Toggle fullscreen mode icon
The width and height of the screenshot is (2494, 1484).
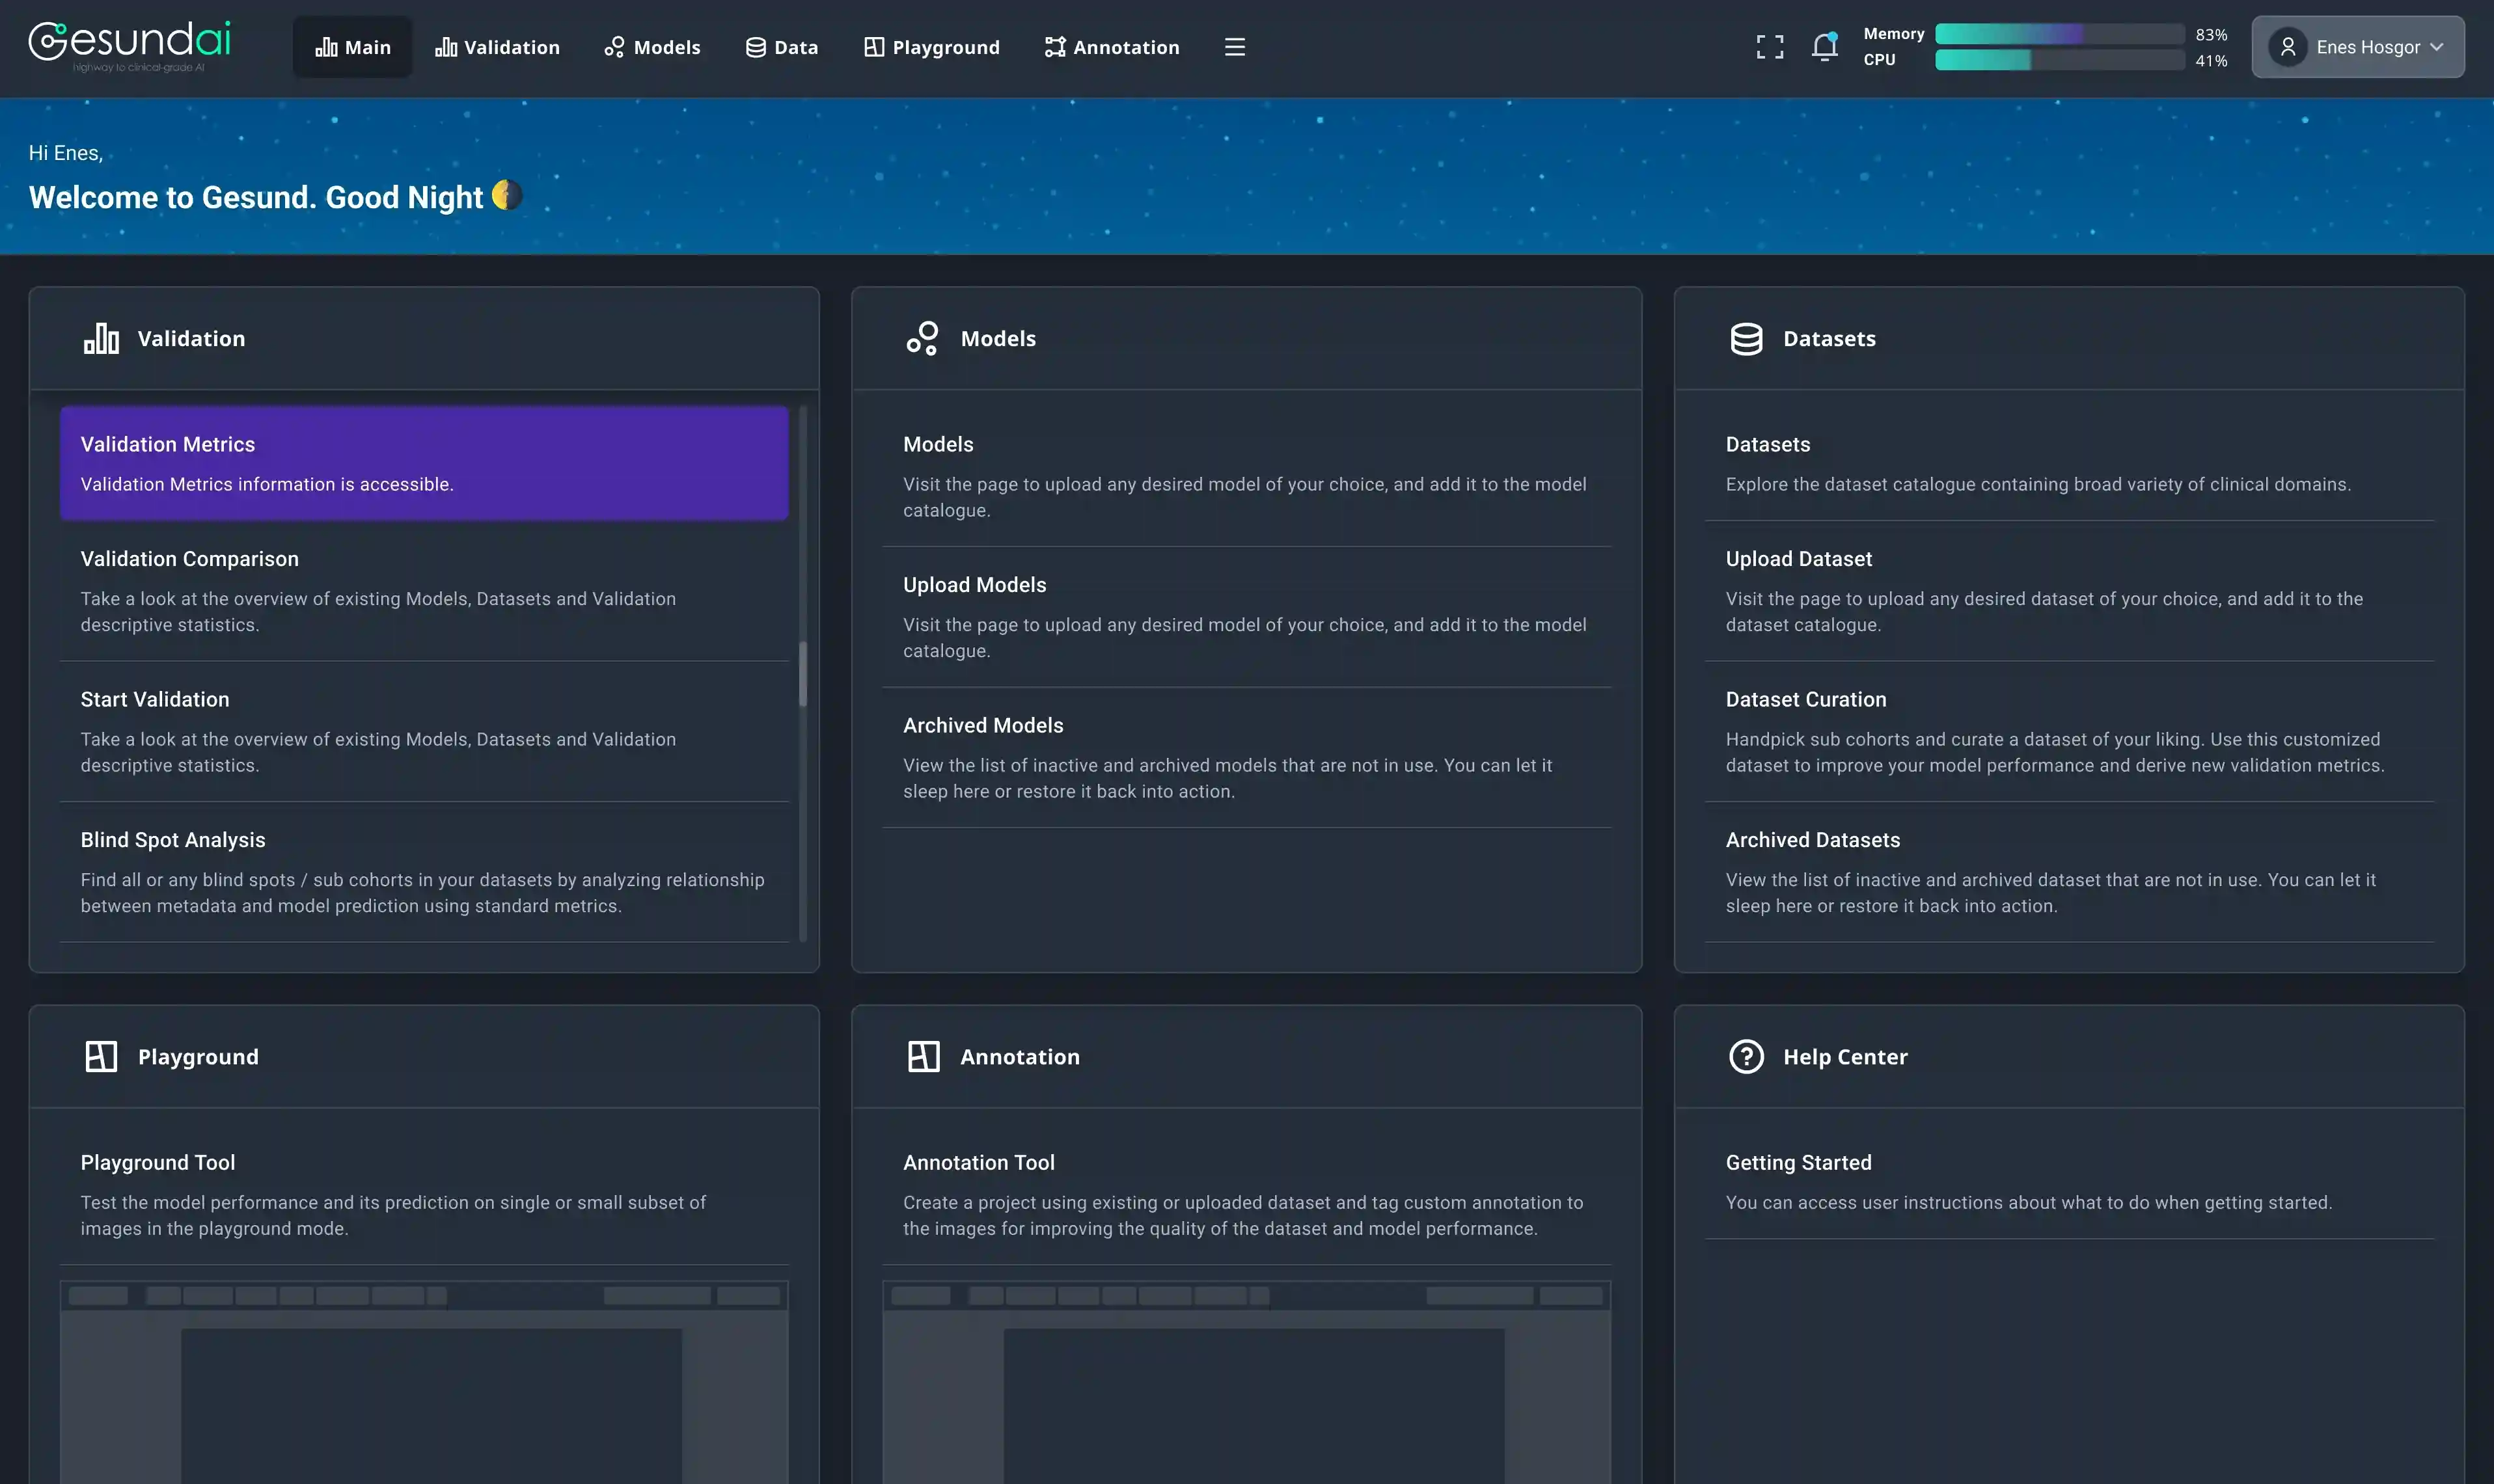[x=1770, y=47]
